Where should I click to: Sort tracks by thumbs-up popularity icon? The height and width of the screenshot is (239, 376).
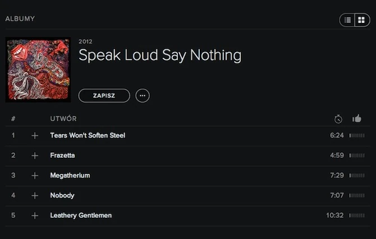pos(357,118)
